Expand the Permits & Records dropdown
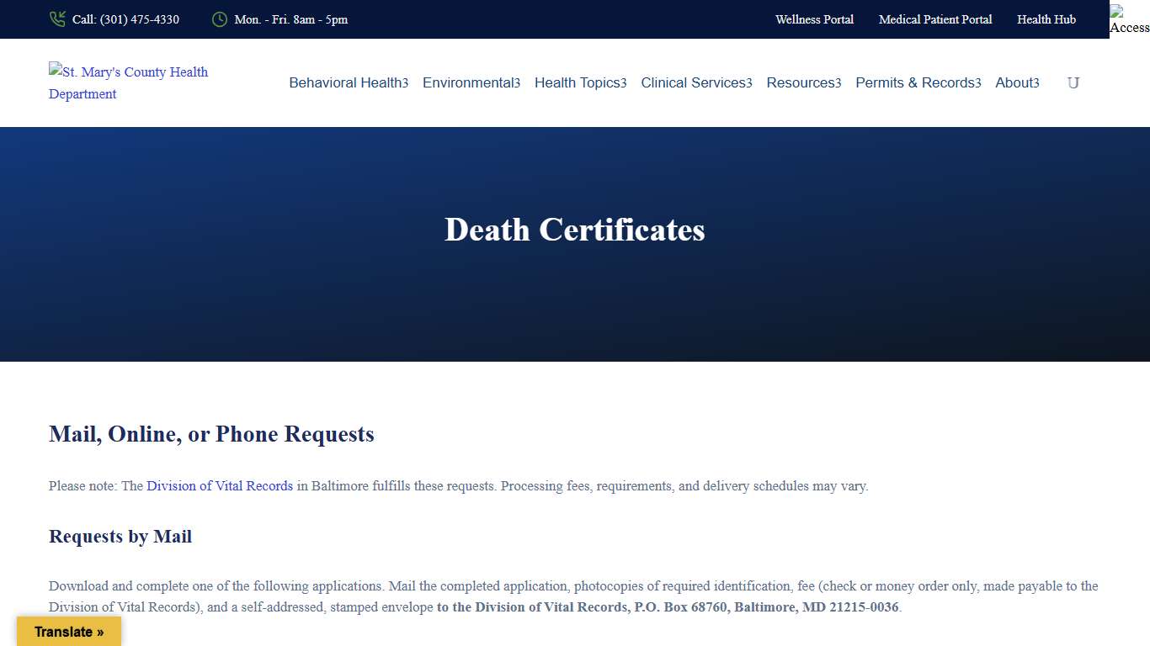This screenshot has height=646, width=1150. click(x=917, y=82)
